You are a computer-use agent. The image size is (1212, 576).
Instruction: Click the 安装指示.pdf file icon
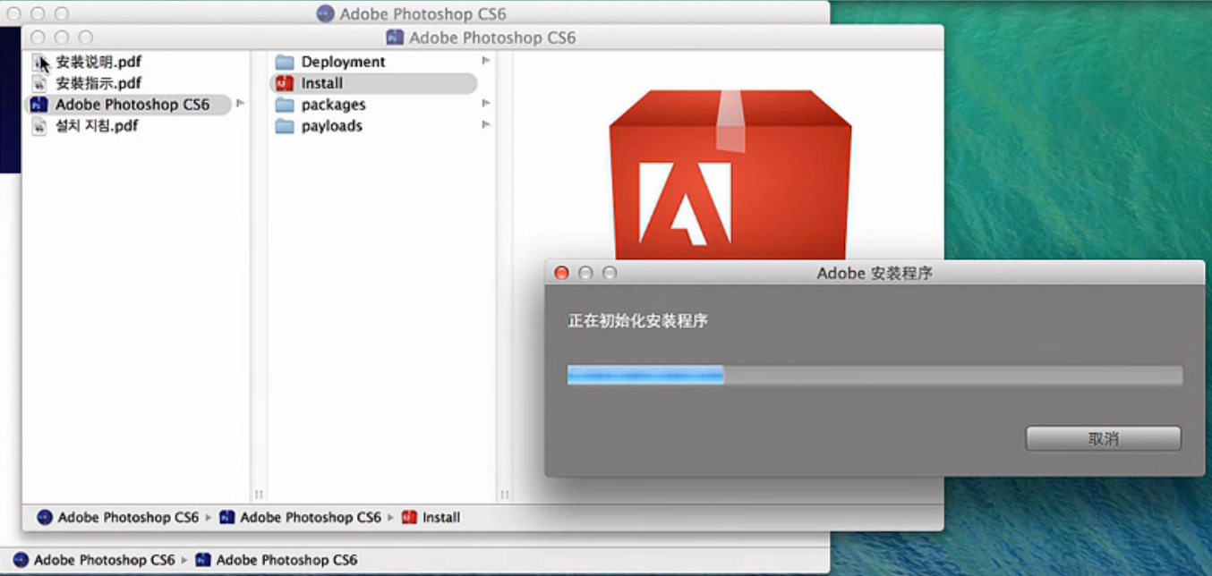tap(39, 83)
